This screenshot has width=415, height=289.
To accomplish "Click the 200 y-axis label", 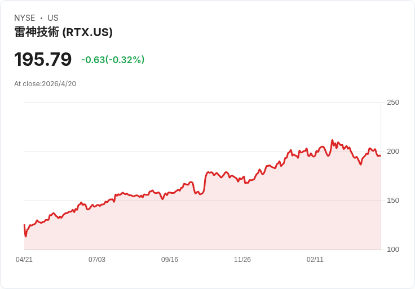I will tap(392, 152).
